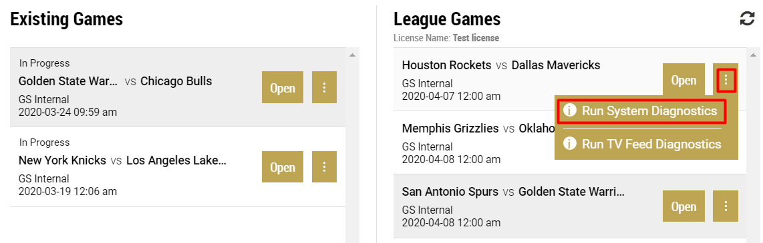Open kebab menu for Knicks vs Lakers game
Image resolution: width=763 pixels, height=243 pixels.
325,167
